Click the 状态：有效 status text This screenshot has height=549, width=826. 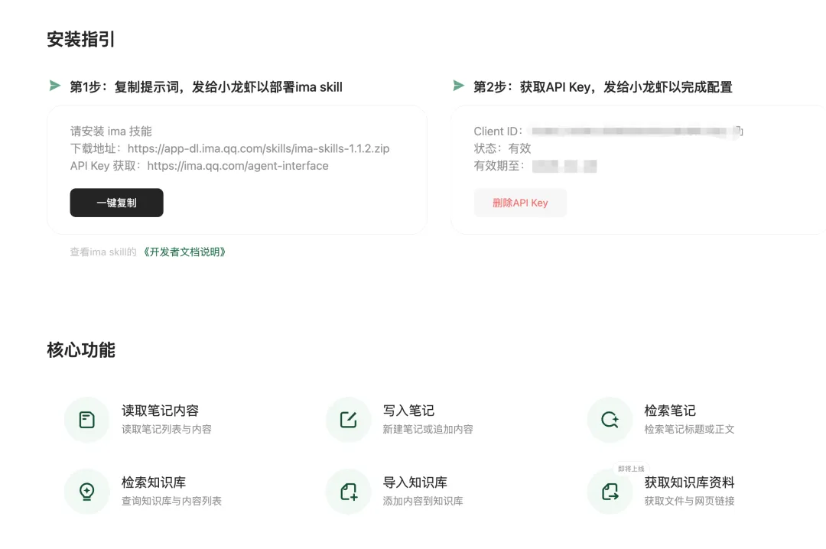point(502,148)
